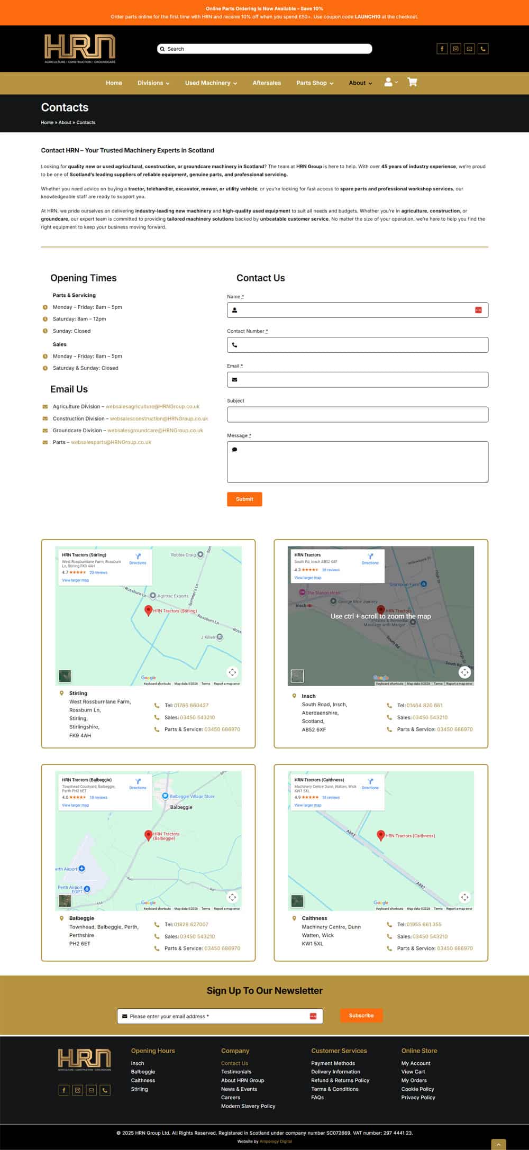
Task: Email the Agriculture Division address link
Action: pos(152,407)
